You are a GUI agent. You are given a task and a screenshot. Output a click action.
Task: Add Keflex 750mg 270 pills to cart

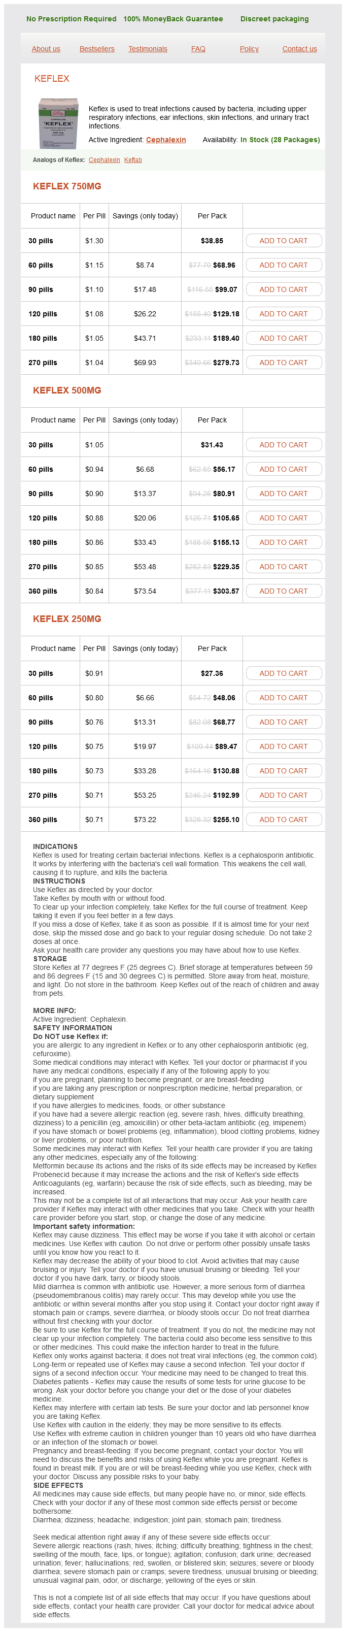[x=284, y=363]
